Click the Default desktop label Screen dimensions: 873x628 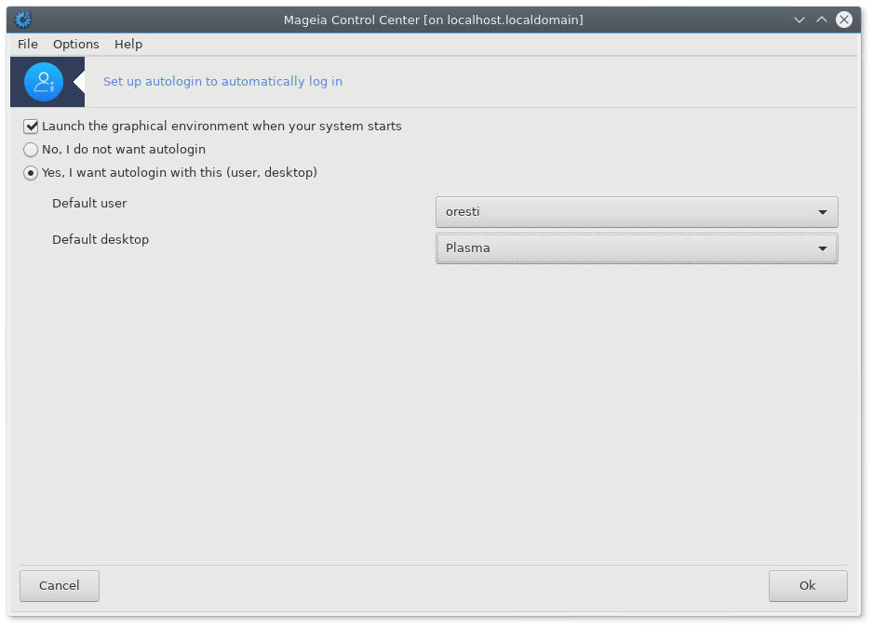click(x=101, y=239)
